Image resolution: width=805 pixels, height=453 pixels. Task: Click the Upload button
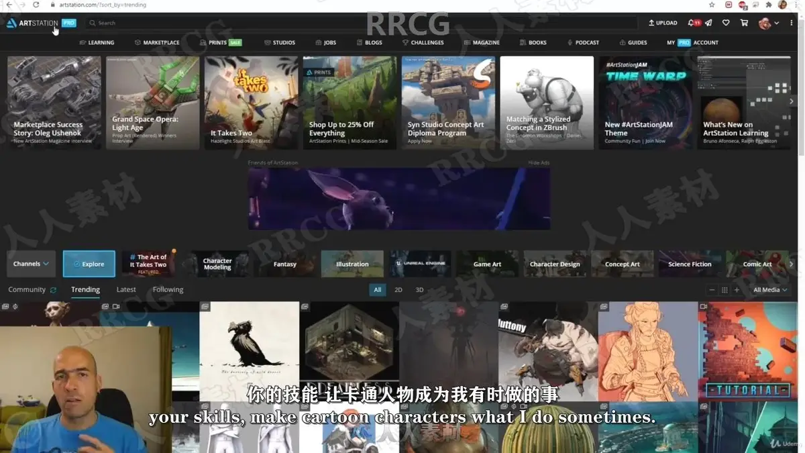[x=663, y=23]
